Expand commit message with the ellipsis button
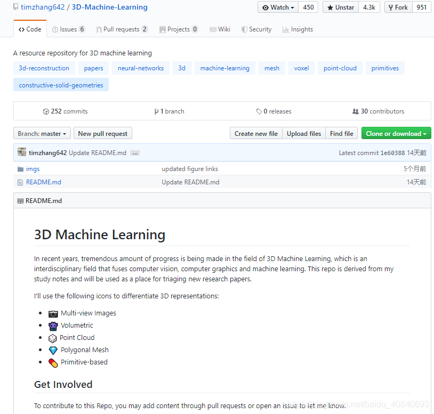This screenshot has width=434, height=414. (x=135, y=153)
